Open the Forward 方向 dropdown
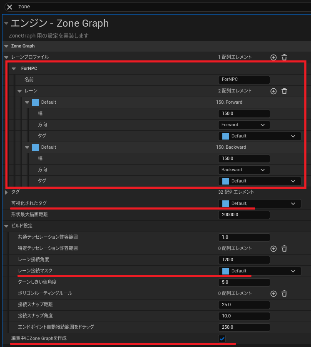Viewport: 311px width, 347px height. [x=244, y=125]
